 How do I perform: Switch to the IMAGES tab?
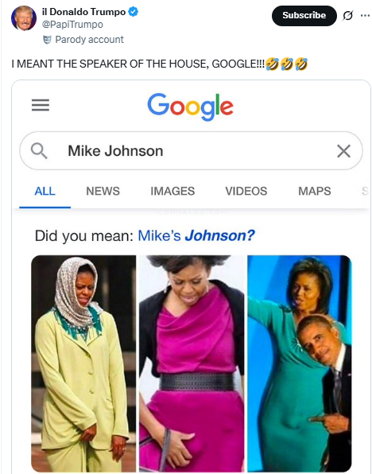click(172, 191)
